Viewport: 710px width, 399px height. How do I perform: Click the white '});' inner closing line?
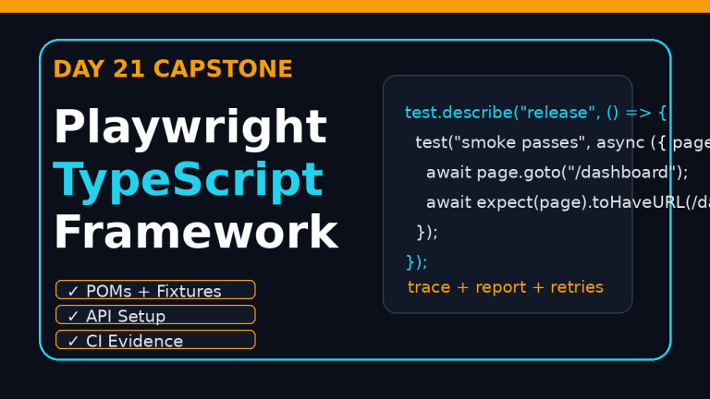point(427,232)
